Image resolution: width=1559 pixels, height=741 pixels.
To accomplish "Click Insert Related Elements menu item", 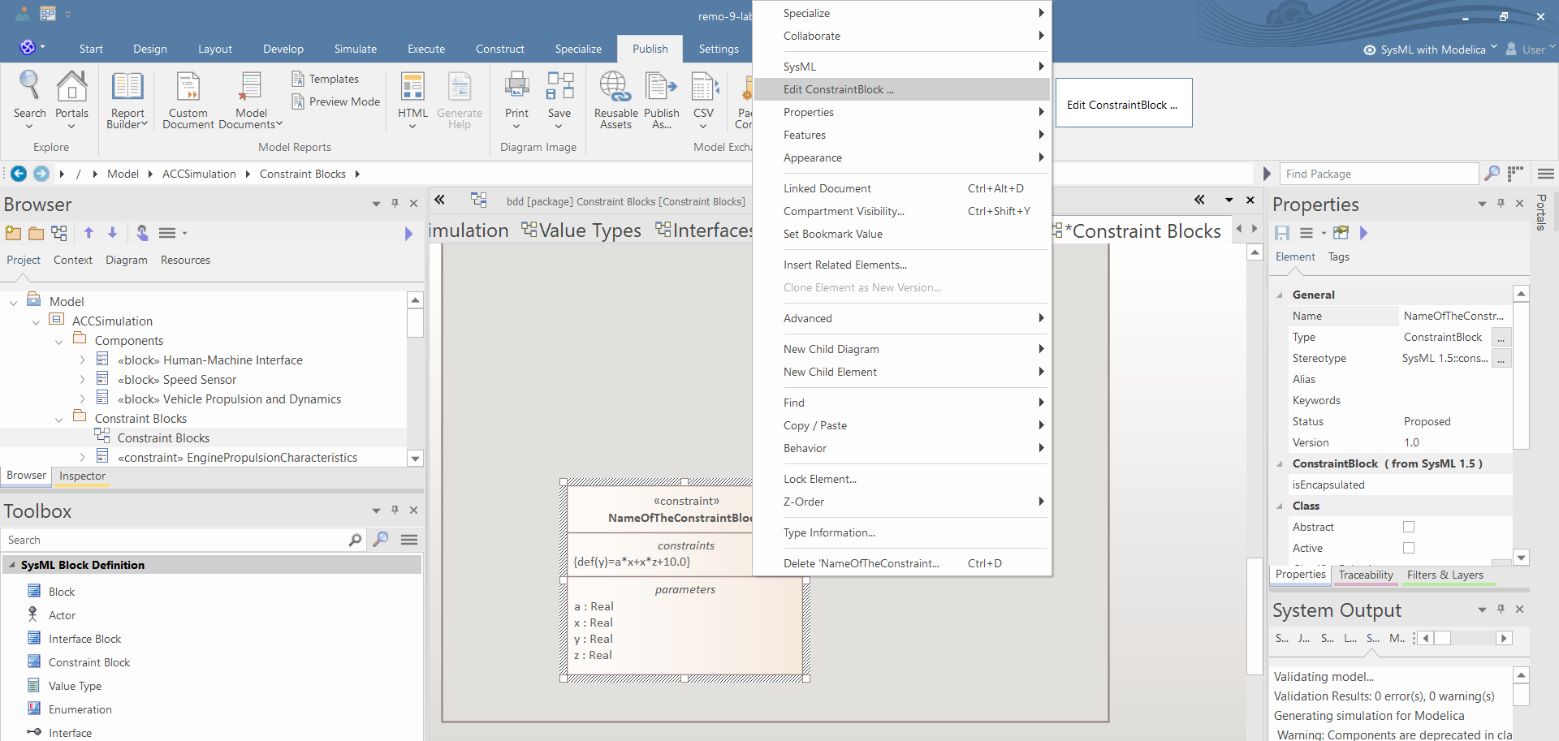I will 901,265.
